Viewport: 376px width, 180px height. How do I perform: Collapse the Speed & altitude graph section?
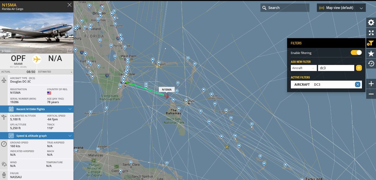[x=37, y=136]
